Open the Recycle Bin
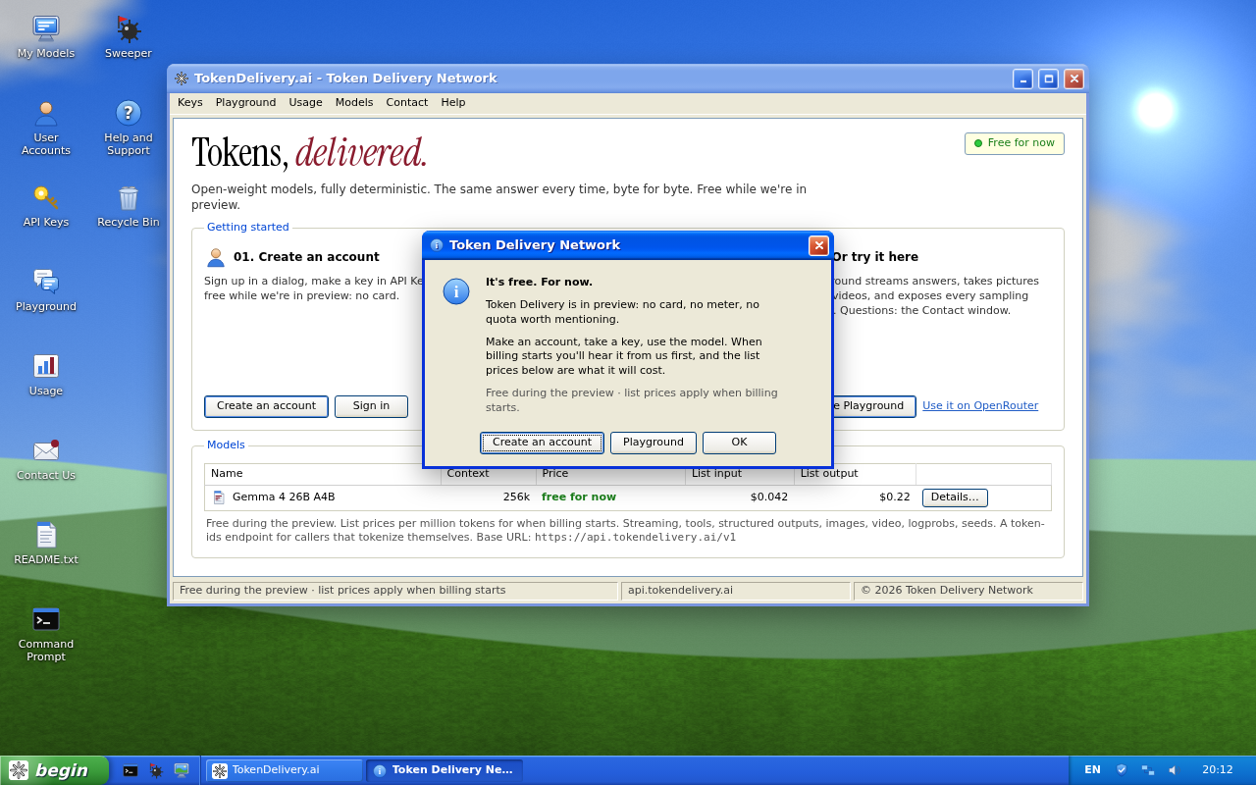The width and height of the screenshot is (1256, 785). 129,205
